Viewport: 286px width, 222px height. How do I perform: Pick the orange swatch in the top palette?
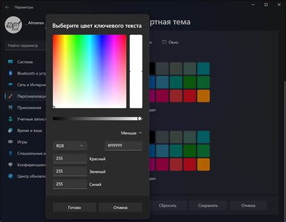point(203,96)
